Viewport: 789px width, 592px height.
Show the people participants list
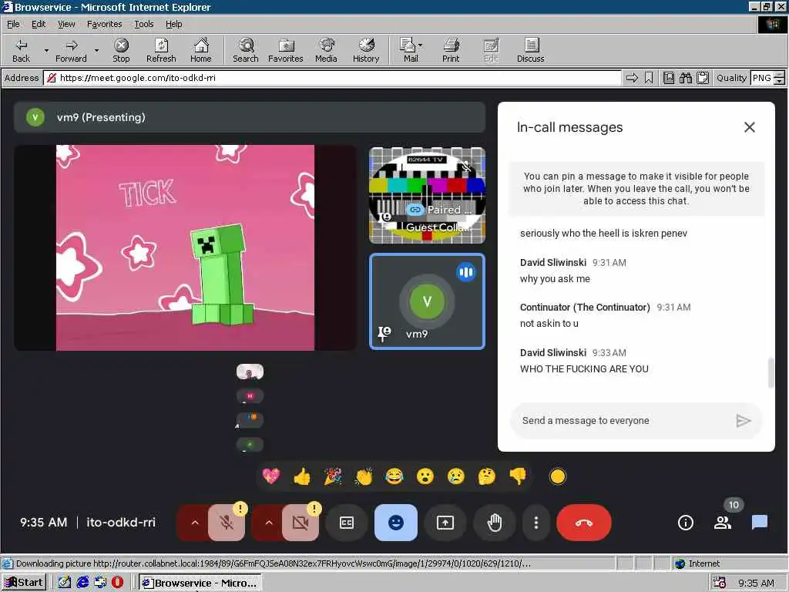tap(723, 523)
